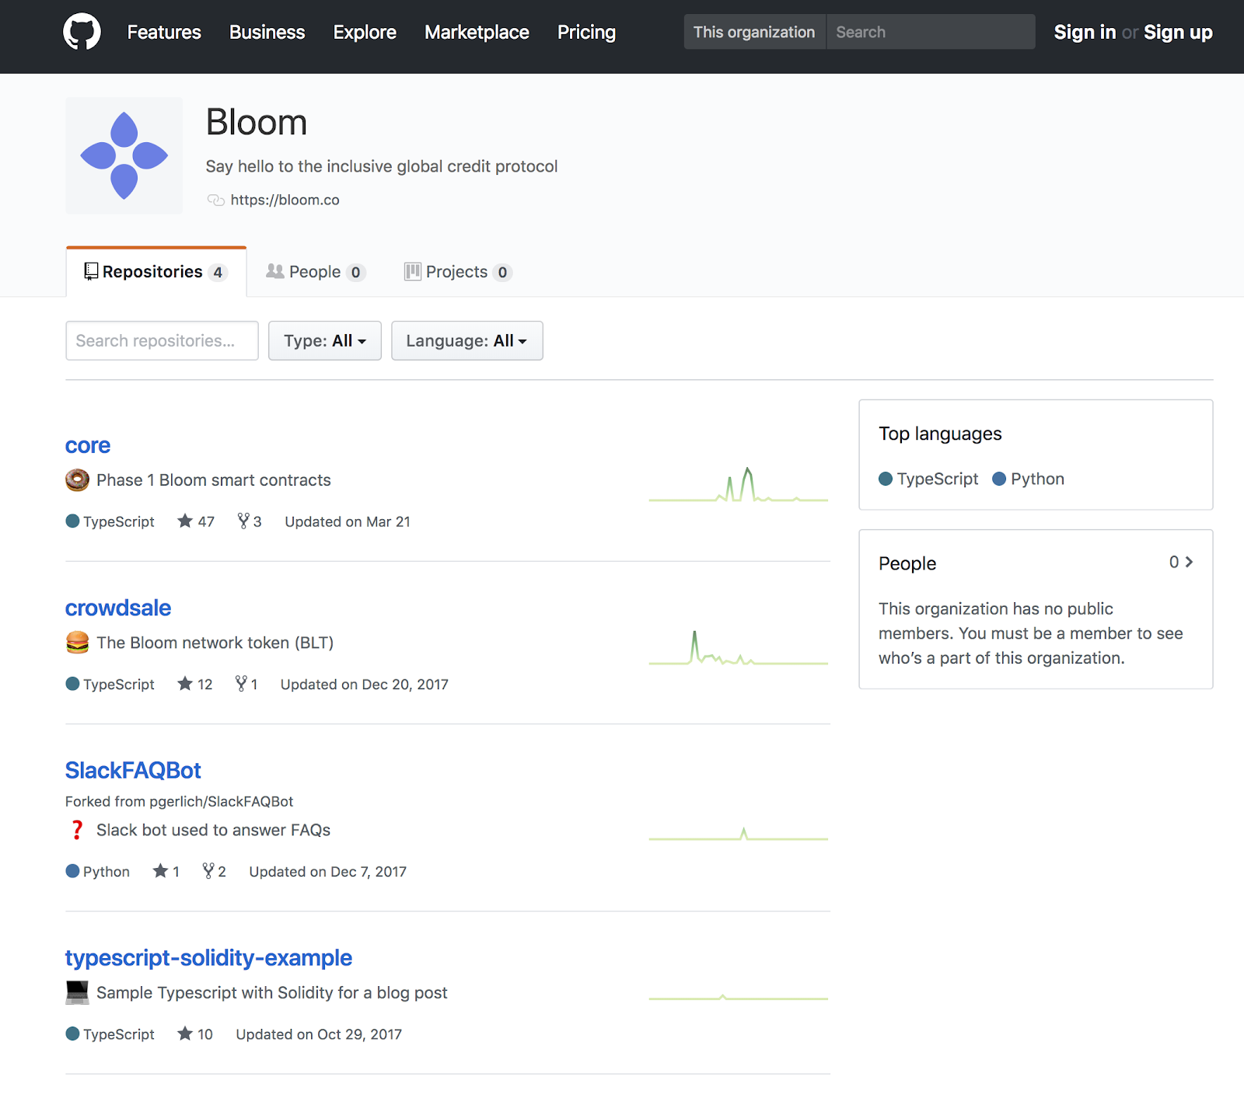Click the link icon beside bloom.co
The image size is (1244, 1119).
215,200
